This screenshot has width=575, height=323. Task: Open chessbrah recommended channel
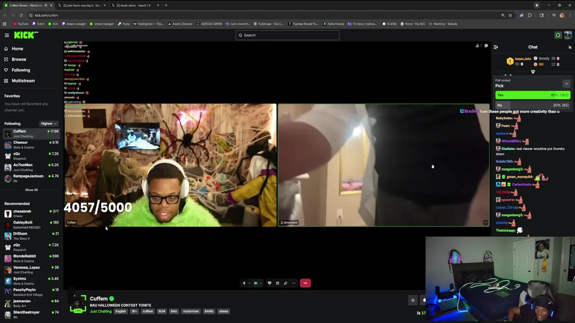point(31,214)
